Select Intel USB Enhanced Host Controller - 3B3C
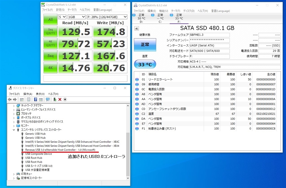This screenshot has width=286, height=188. point(72,142)
